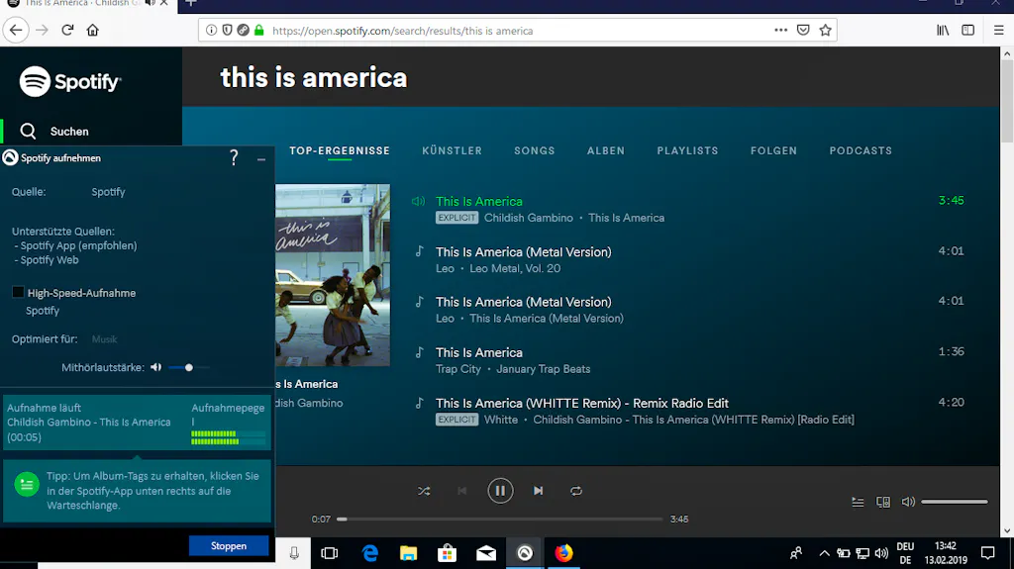This screenshot has width=1014, height=569.
Task: Switch to Podcasts tab
Action: coord(861,150)
